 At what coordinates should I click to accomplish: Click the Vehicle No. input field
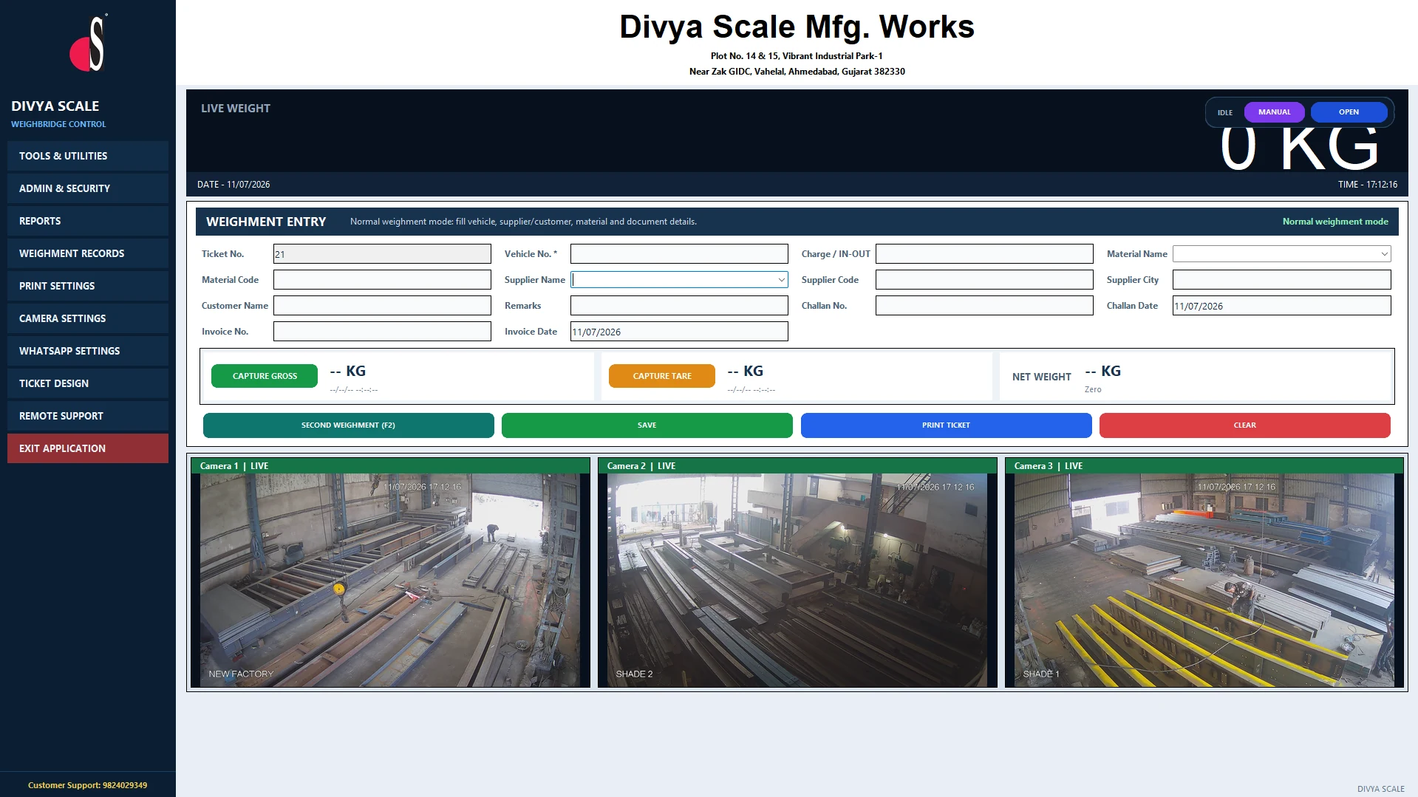pos(679,254)
